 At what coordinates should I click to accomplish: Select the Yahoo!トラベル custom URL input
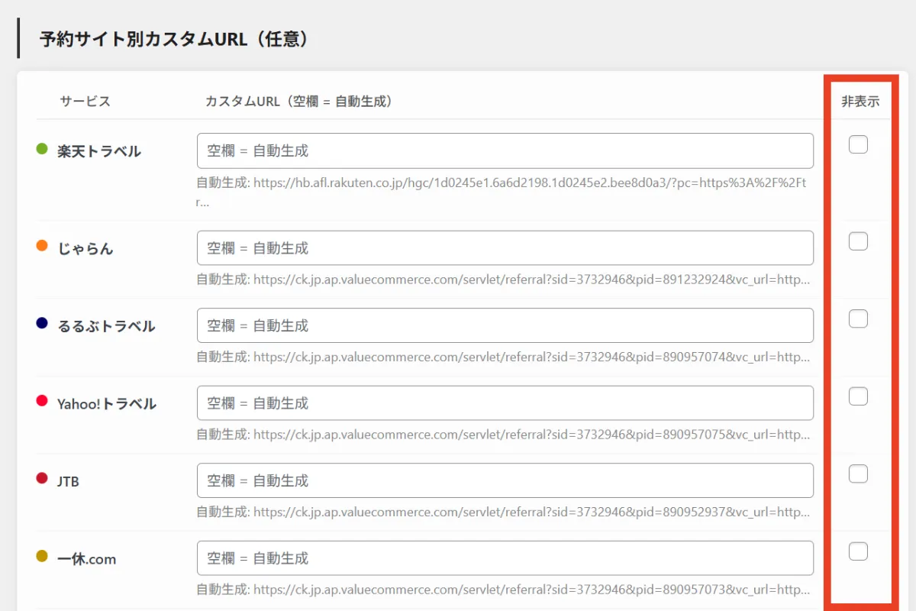pos(505,403)
